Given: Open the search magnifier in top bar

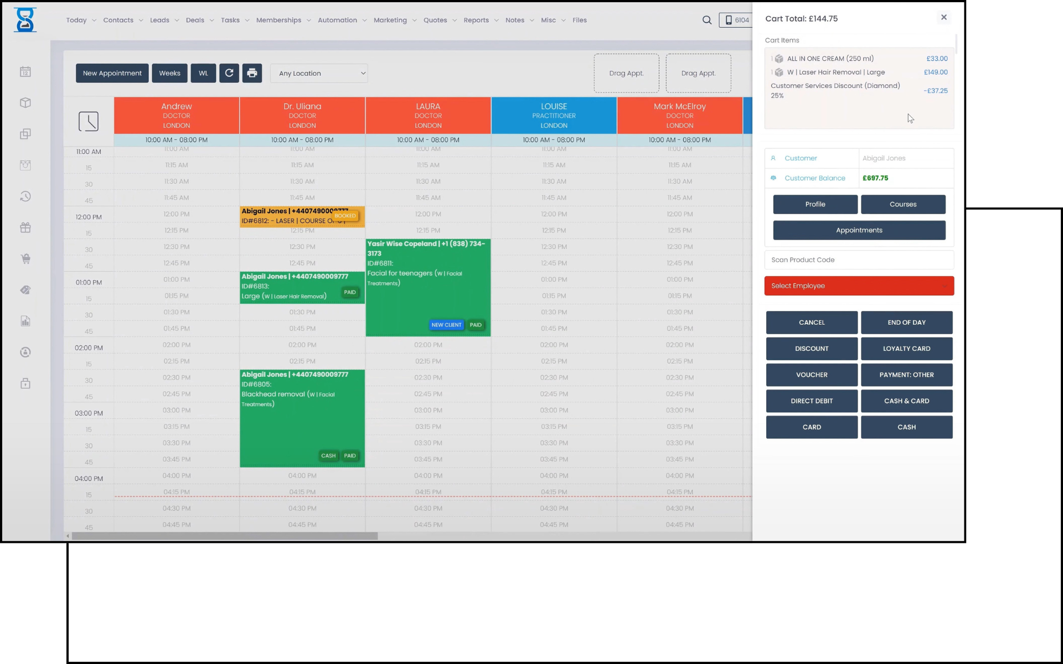Looking at the screenshot, I should click(707, 20).
